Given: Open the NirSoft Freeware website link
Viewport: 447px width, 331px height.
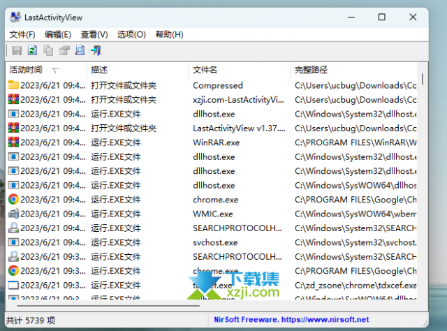Looking at the screenshot, I should click(x=291, y=319).
